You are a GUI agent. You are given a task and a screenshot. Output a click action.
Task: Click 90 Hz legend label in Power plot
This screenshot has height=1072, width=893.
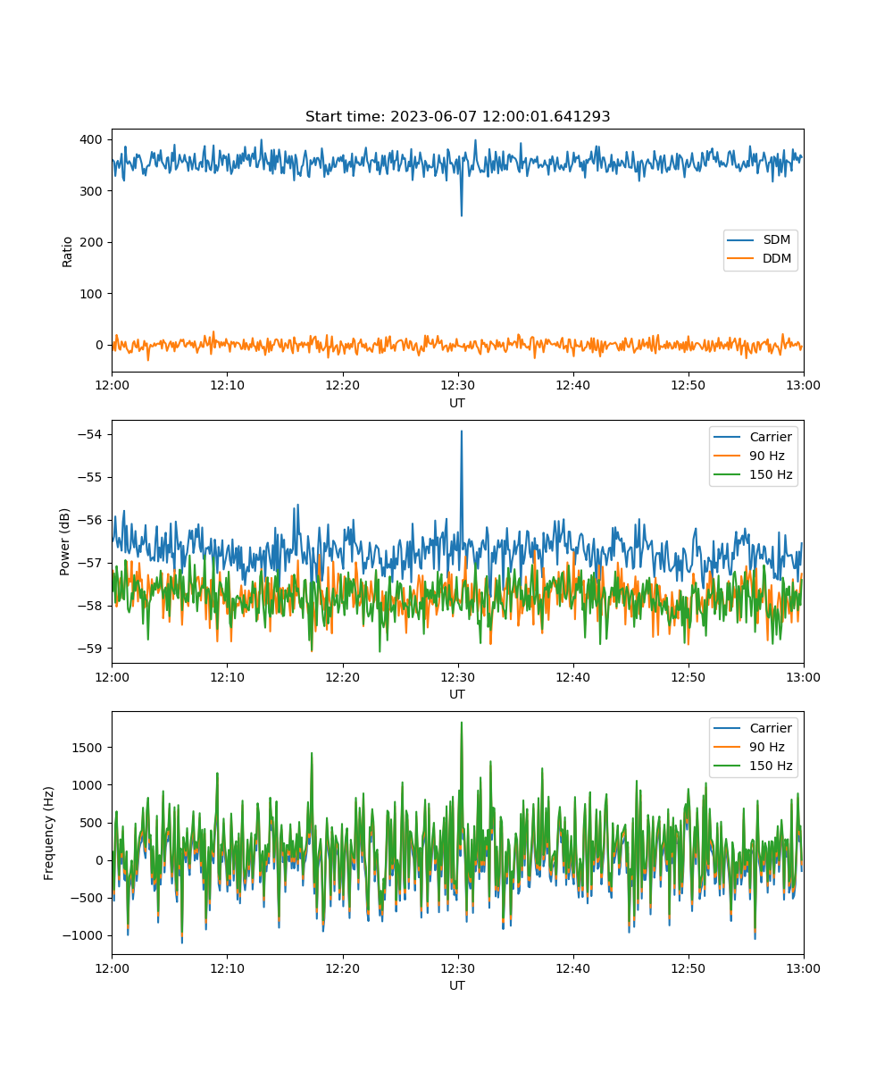(768, 456)
